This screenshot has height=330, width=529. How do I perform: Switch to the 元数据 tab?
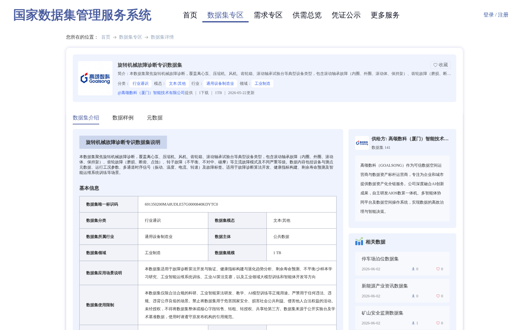155,118
